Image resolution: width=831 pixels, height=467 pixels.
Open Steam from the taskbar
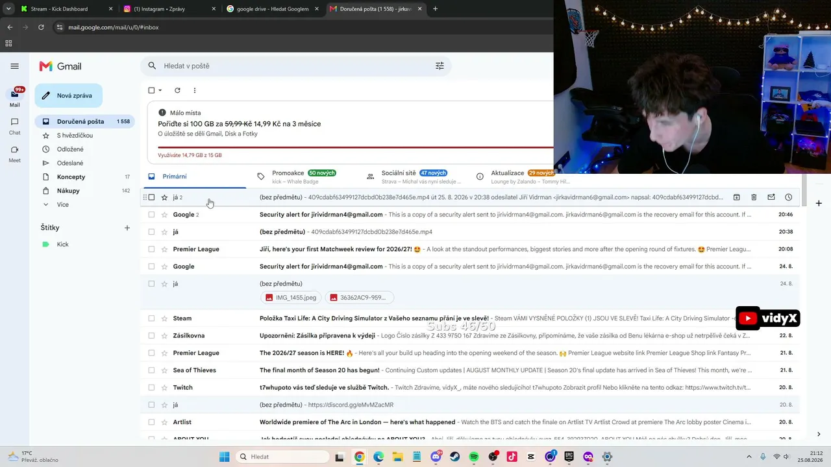coord(455,457)
